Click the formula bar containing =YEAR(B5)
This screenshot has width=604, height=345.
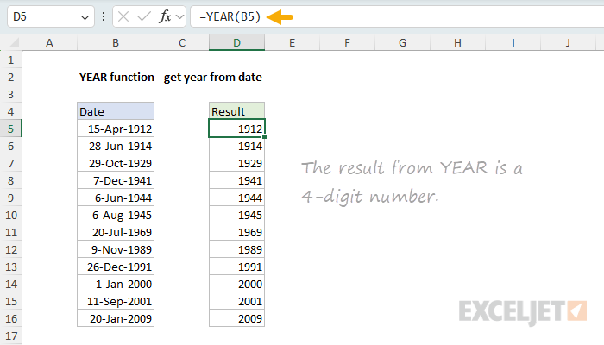tap(397, 16)
